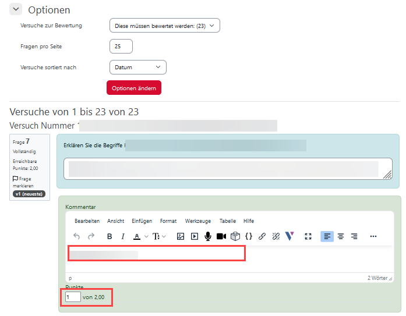The image size is (406, 316).
Task: Click the video camera recording icon
Action: tap(221, 236)
